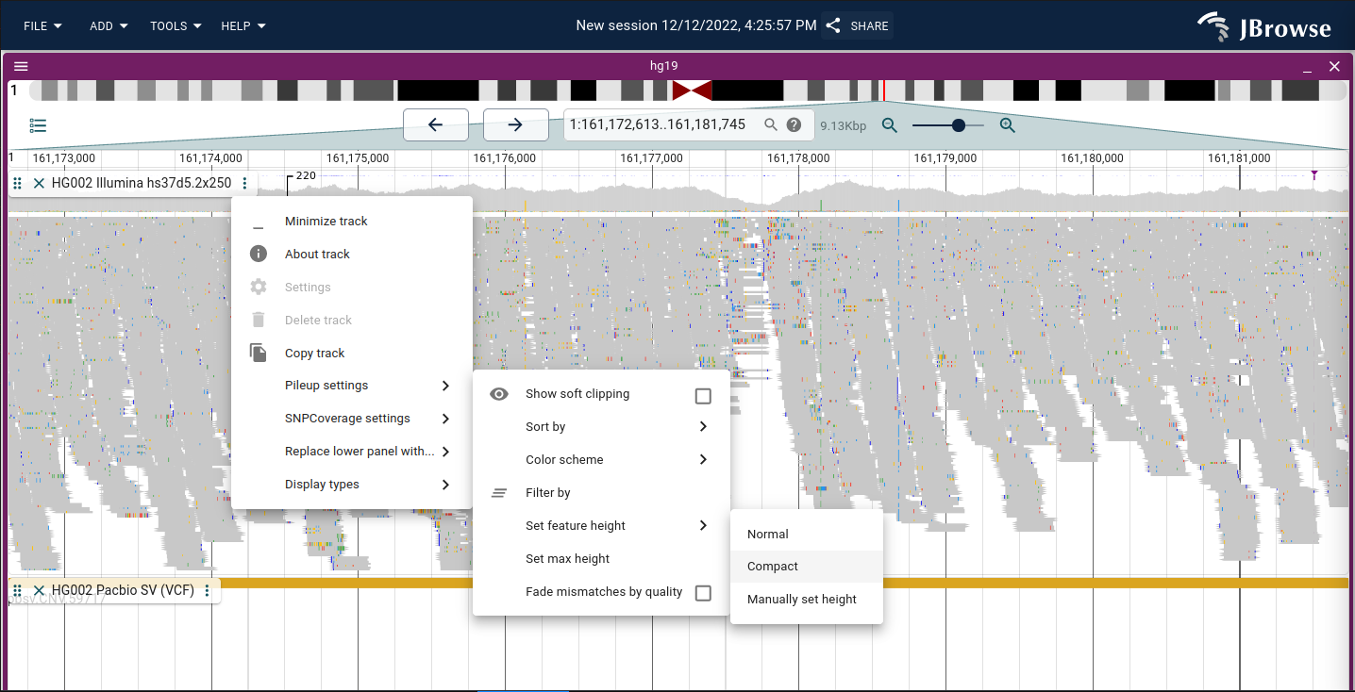Open the location search help icon
1355x692 pixels.
(795, 124)
